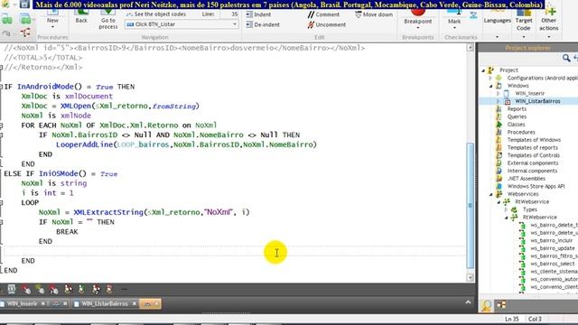This screenshot has height=325, width=578.
Task: Click the Col 3 status bar indicator
Action: pos(535,319)
